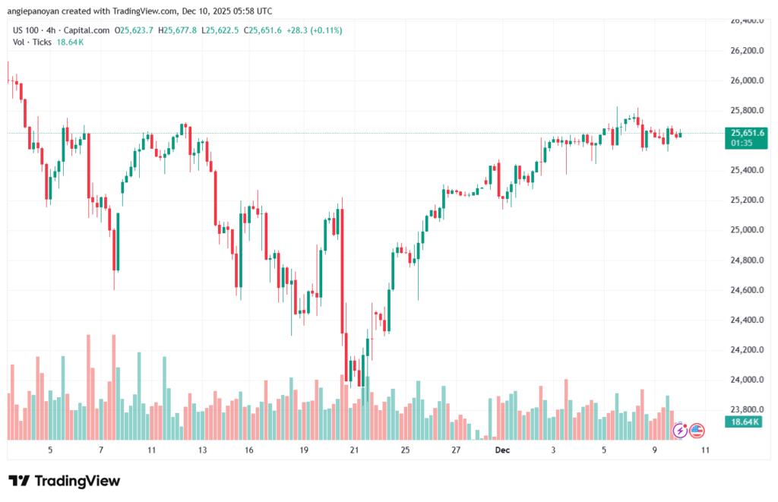Click the 18.64K volume tag on price axis

pyautogui.click(x=745, y=421)
